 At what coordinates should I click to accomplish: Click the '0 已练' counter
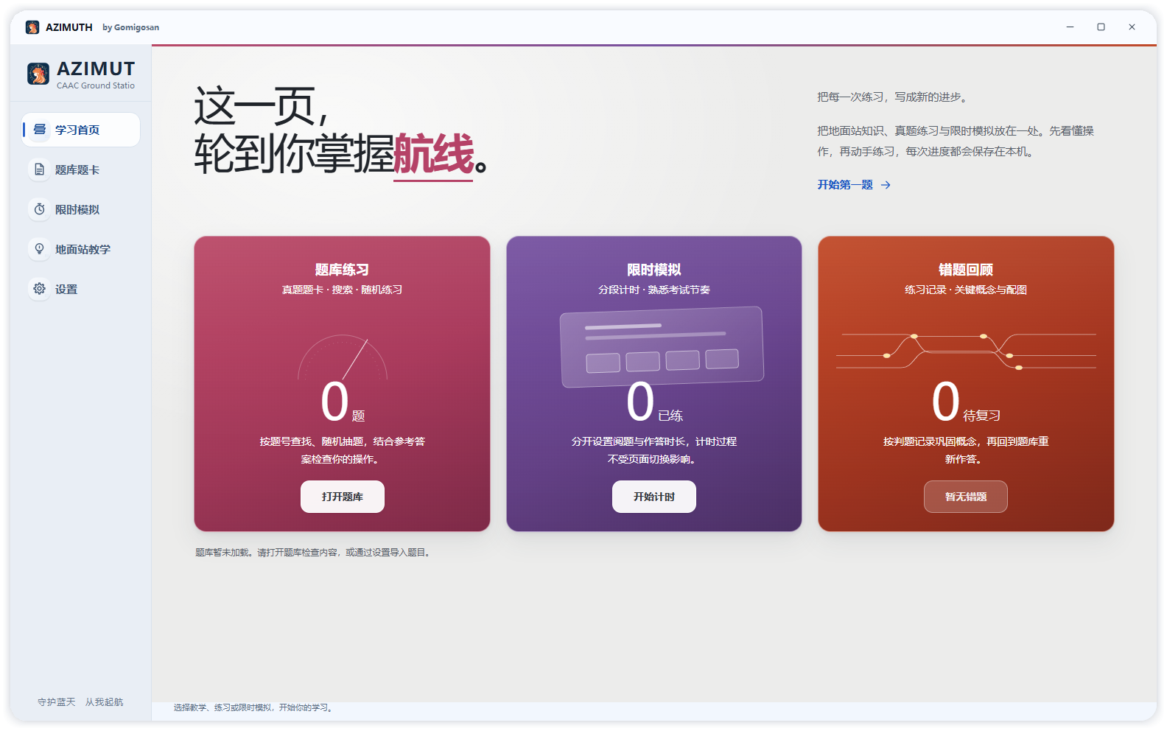click(x=654, y=402)
